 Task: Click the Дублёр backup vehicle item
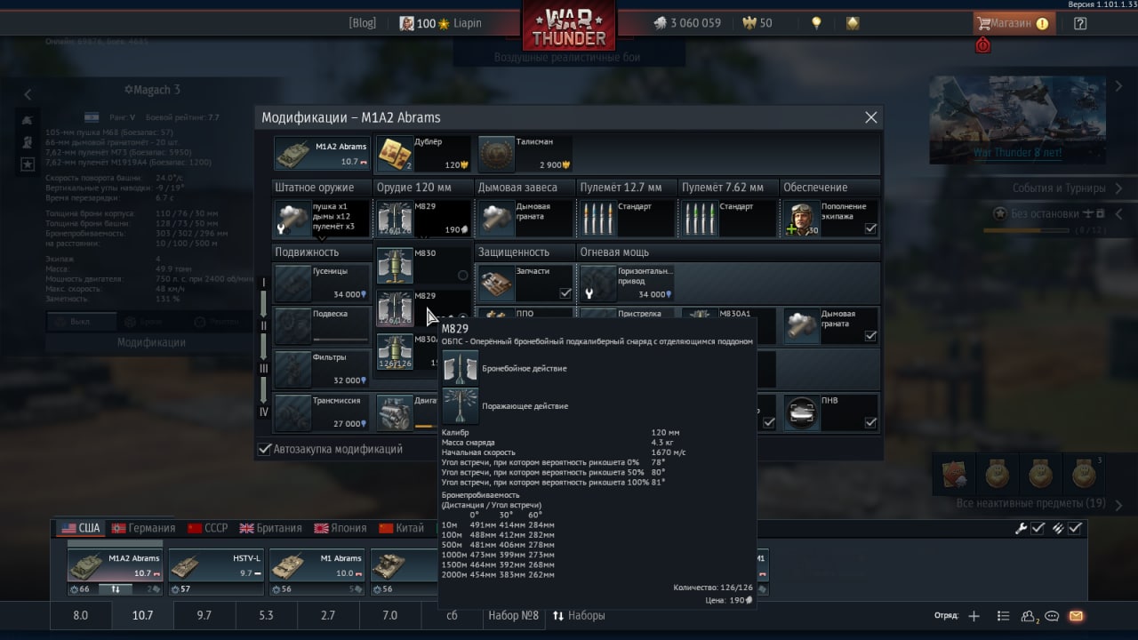422,153
